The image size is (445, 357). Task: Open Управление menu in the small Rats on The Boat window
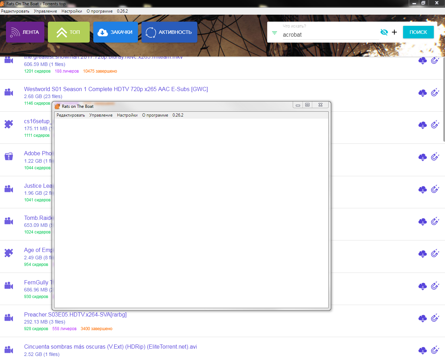click(x=101, y=115)
